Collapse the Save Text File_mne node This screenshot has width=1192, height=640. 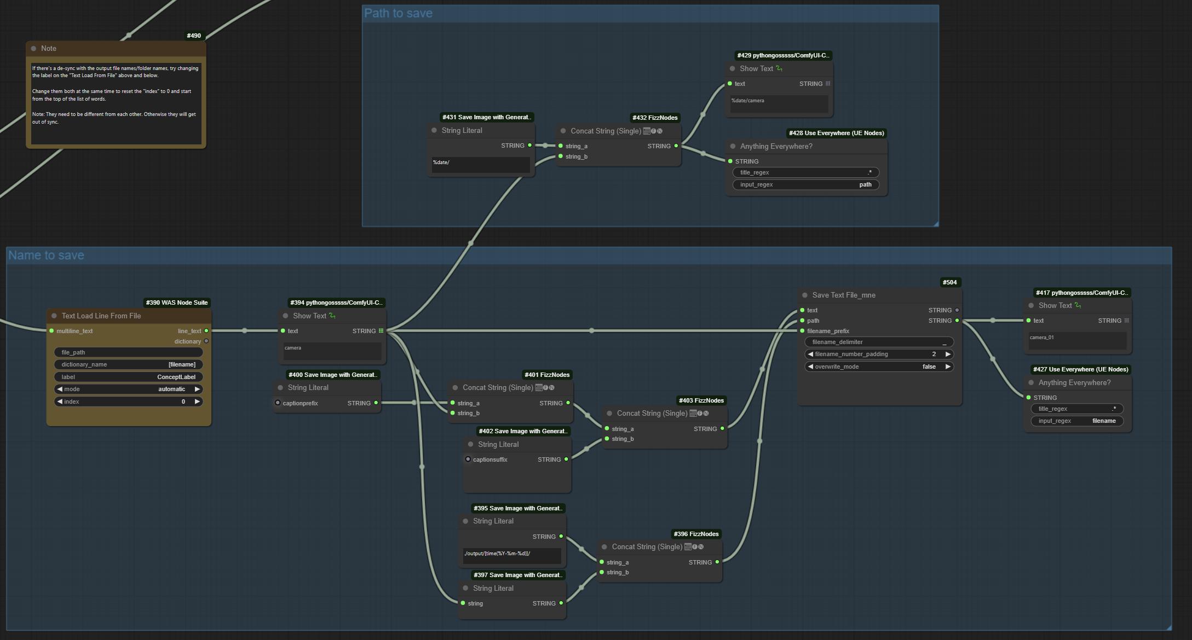tap(805, 295)
